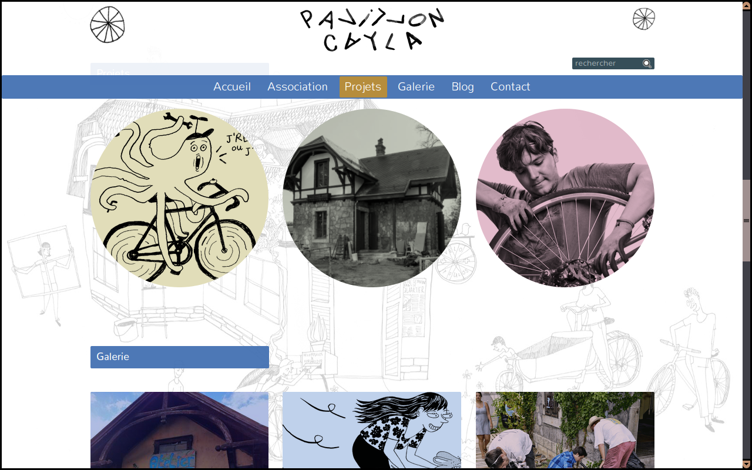
Task: Open the boy repairing wheel circle photo
Action: [x=565, y=198]
